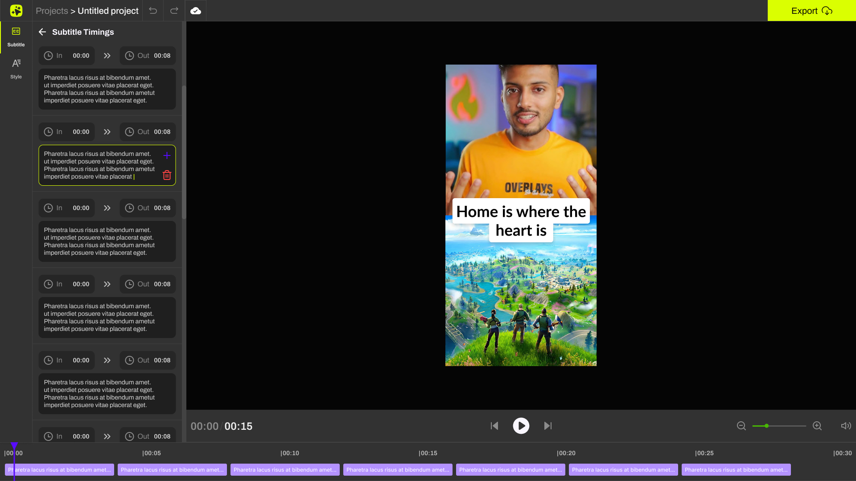
Task: Click the undo arrow icon
Action: point(153,11)
